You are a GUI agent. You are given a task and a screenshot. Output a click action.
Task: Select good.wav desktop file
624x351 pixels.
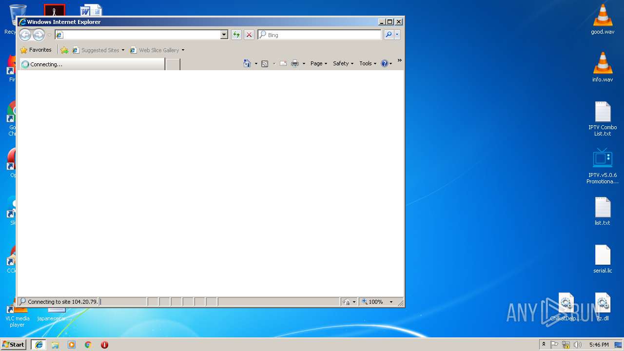[603, 19]
